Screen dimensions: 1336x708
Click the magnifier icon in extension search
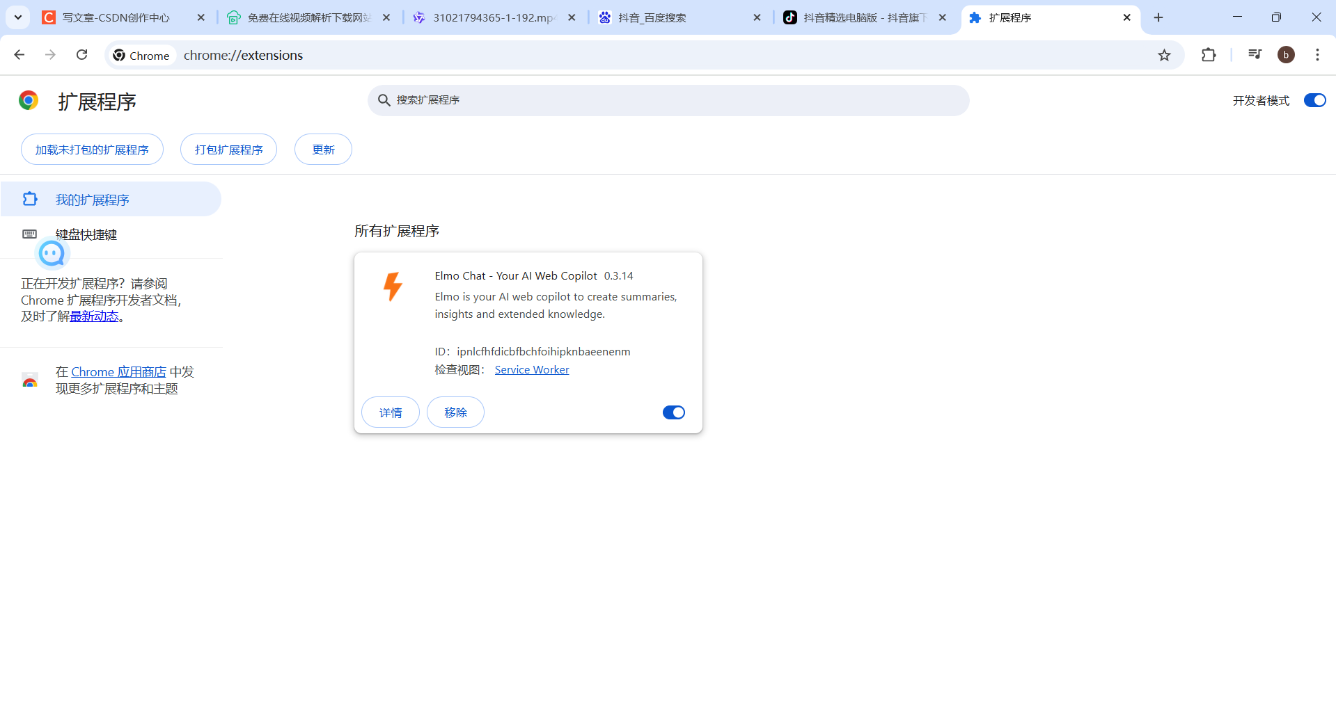[384, 100]
